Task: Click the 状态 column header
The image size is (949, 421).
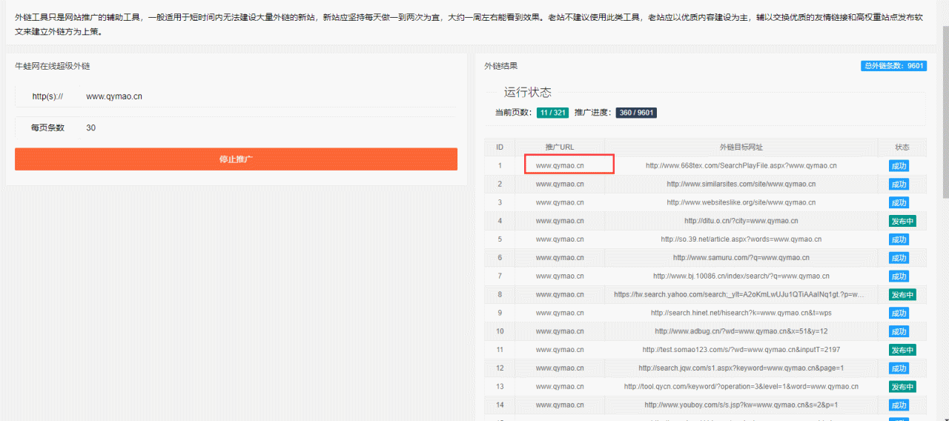Action: [x=902, y=147]
